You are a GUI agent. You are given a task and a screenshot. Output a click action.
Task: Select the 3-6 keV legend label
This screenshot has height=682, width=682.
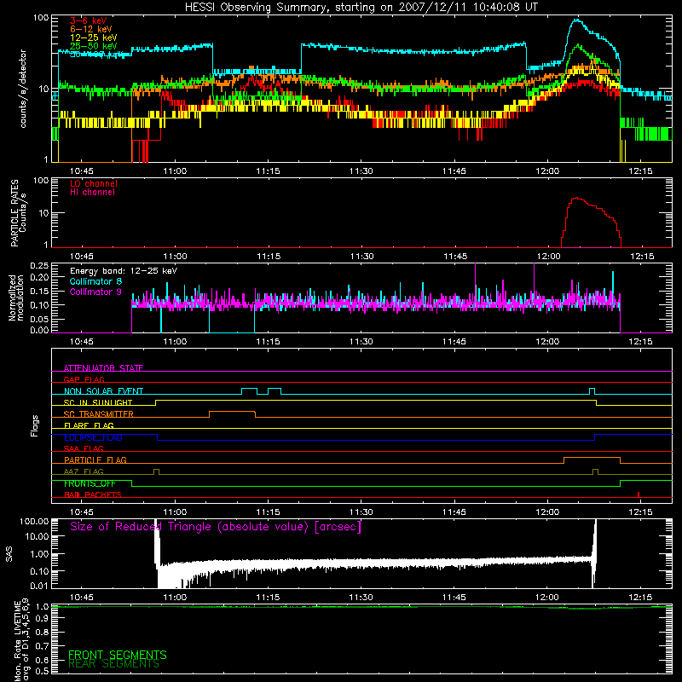point(88,20)
